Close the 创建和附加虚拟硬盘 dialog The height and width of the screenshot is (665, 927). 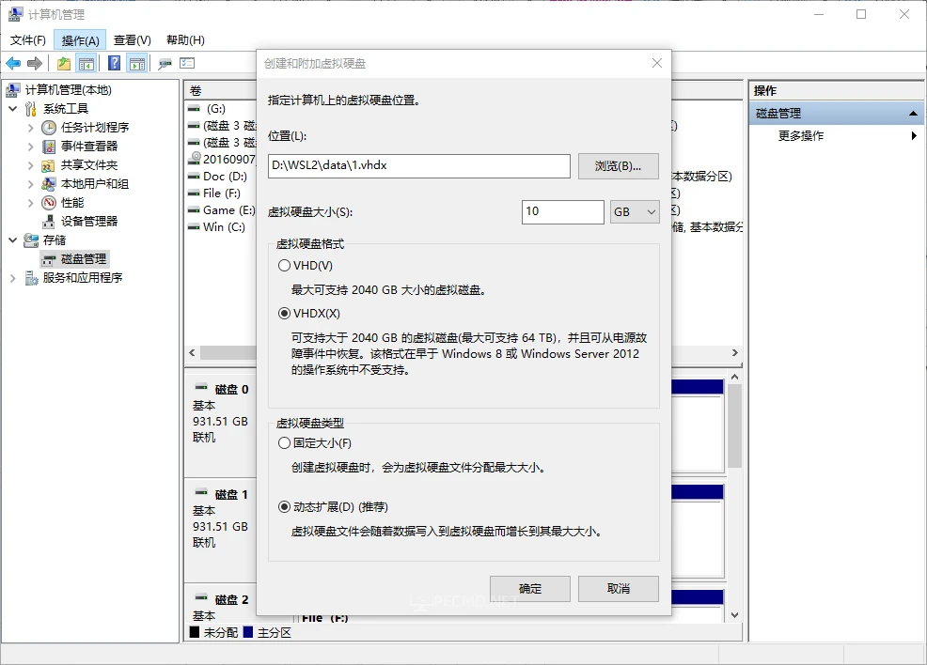657,63
